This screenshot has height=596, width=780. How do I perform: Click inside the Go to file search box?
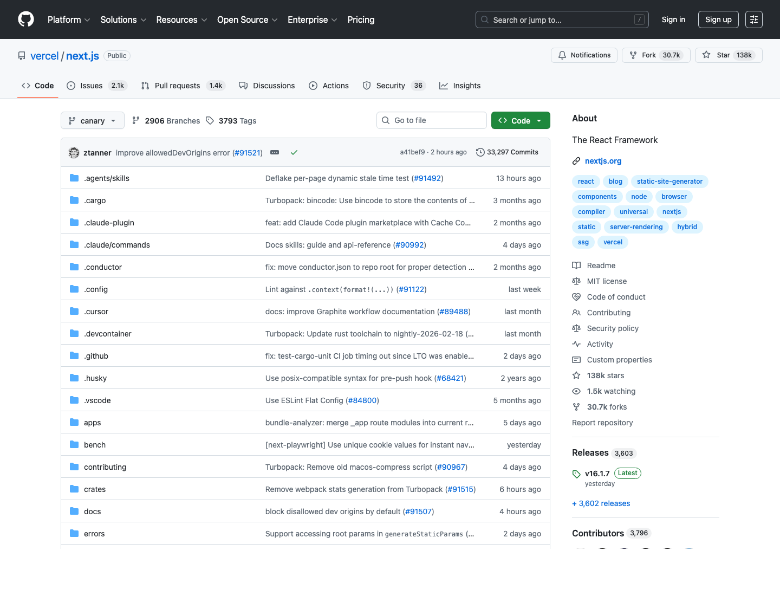431,120
